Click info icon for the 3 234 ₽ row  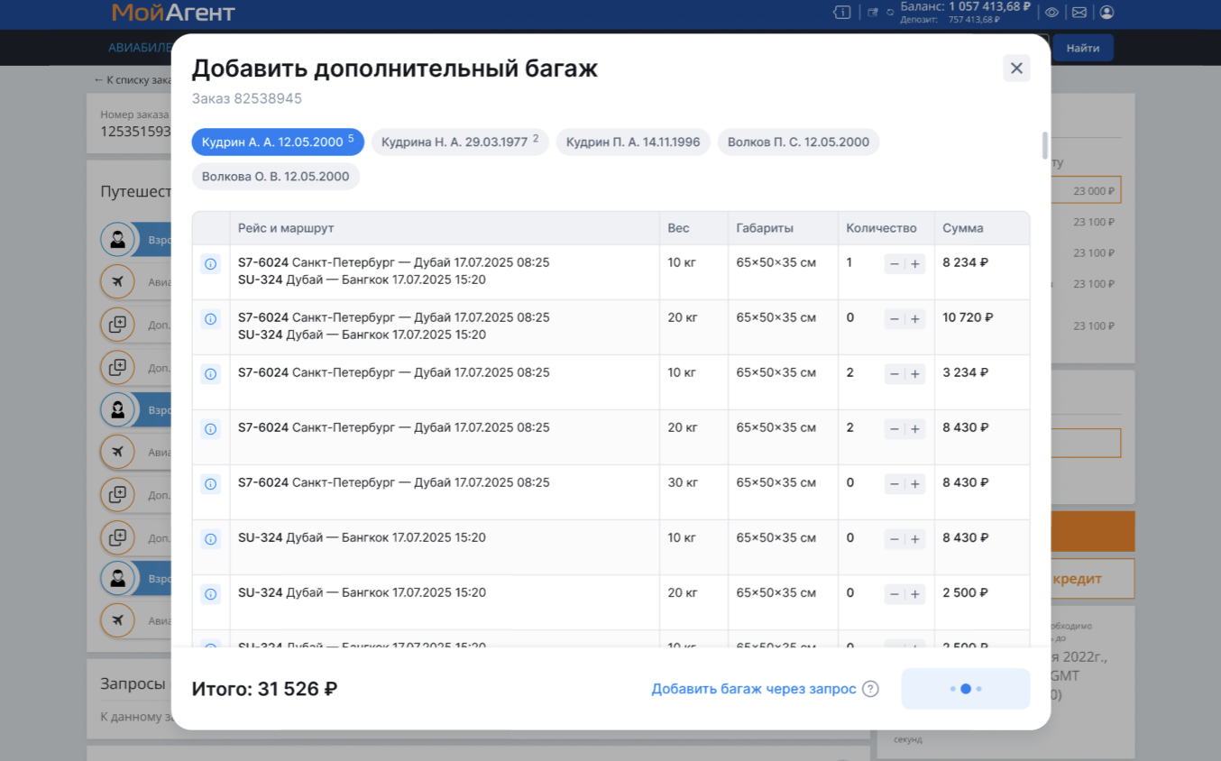(210, 374)
